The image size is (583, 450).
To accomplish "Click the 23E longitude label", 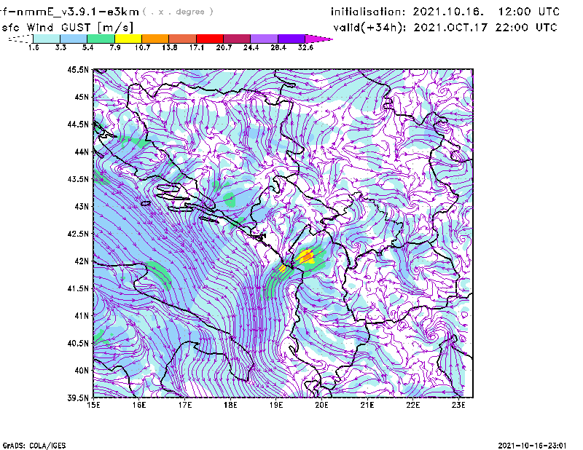I will click(x=458, y=405).
